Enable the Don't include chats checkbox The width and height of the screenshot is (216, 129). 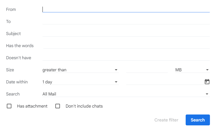(x=58, y=106)
